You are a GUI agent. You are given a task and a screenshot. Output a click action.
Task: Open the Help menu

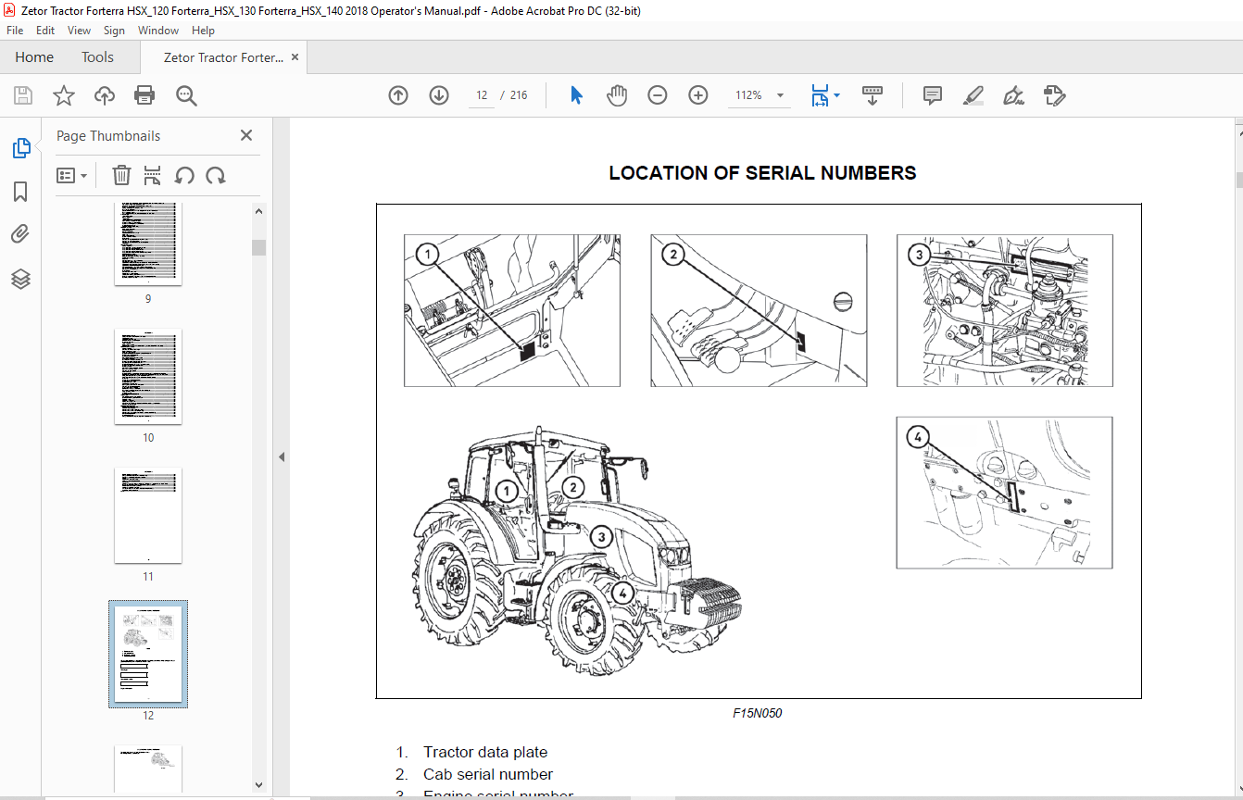(x=203, y=31)
